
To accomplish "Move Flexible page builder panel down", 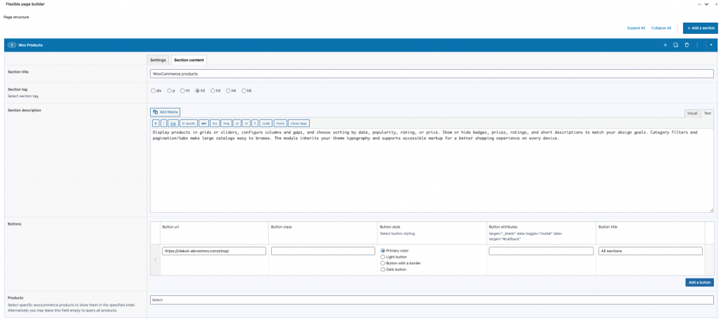I will pyautogui.click(x=707, y=4).
